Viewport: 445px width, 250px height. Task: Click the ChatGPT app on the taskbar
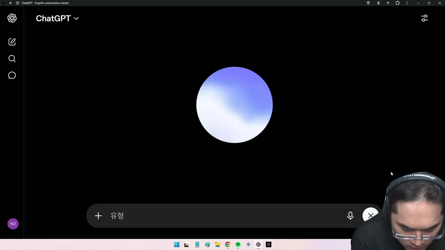(x=258, y=244)
